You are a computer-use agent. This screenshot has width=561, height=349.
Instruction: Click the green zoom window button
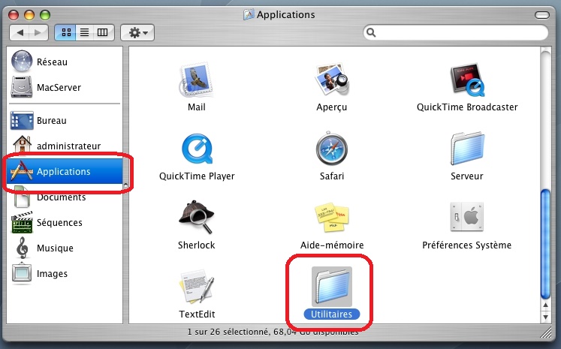(x=45, y=15)
